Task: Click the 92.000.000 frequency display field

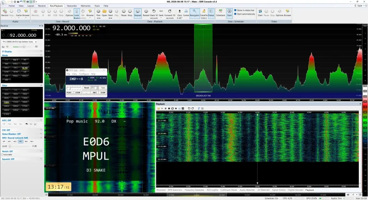Action: click(x=22, y=35)
